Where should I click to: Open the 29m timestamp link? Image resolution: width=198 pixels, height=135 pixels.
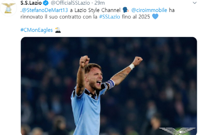click(100, 3)
